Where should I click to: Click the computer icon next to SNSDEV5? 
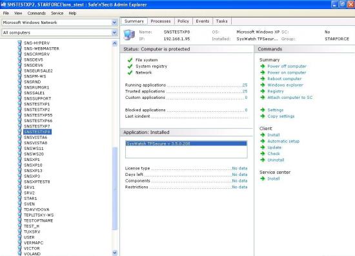coord(20,59)
